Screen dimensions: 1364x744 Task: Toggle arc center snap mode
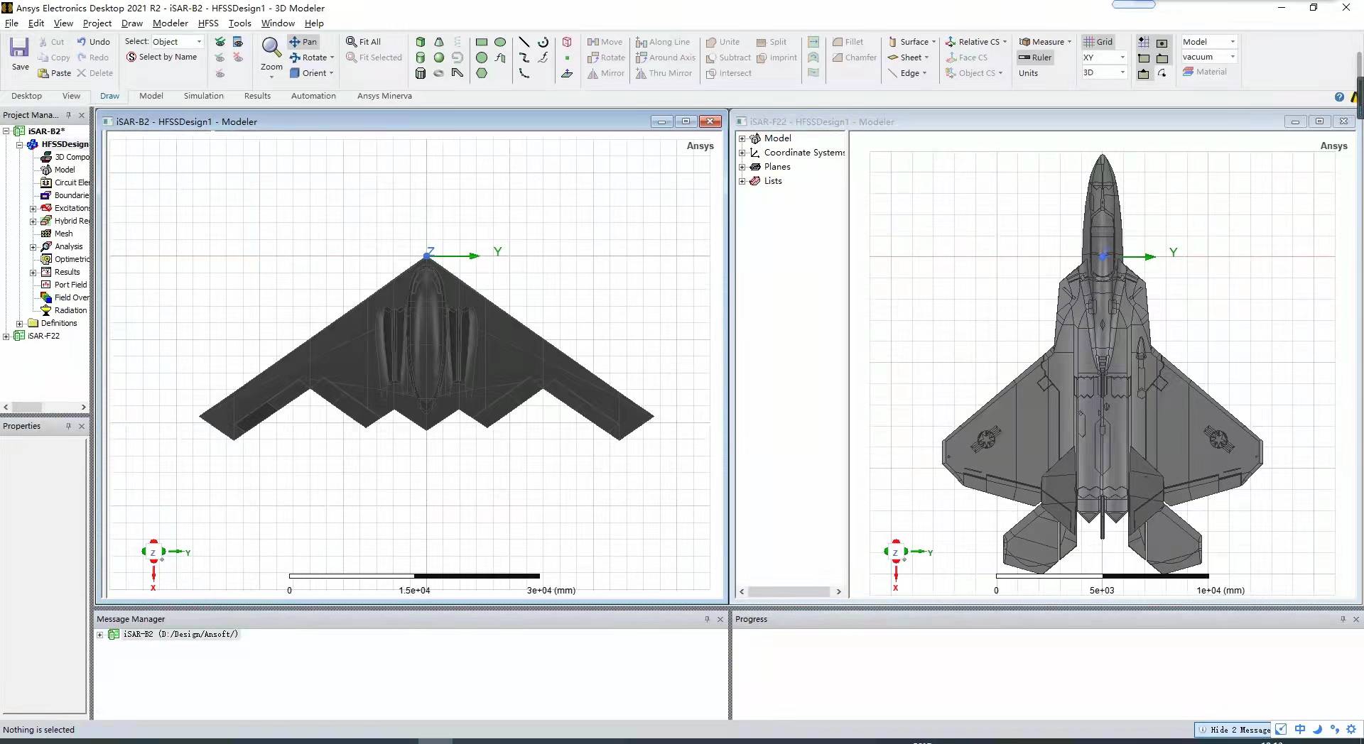(1162, 73)
